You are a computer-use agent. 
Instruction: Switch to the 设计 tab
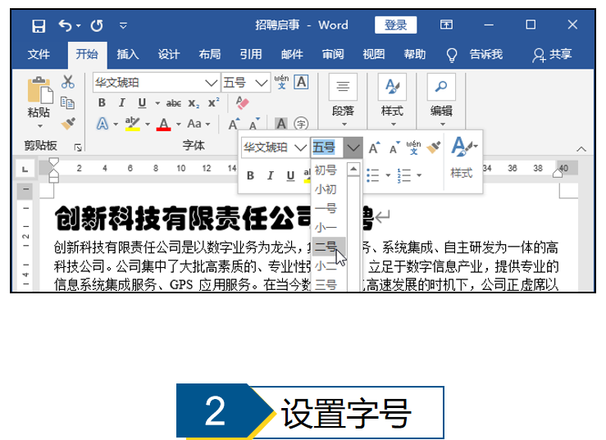[x=169, y=54]
